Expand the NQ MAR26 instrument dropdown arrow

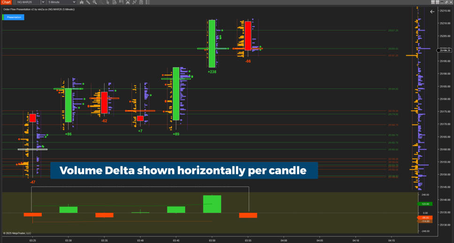(43, 2)
